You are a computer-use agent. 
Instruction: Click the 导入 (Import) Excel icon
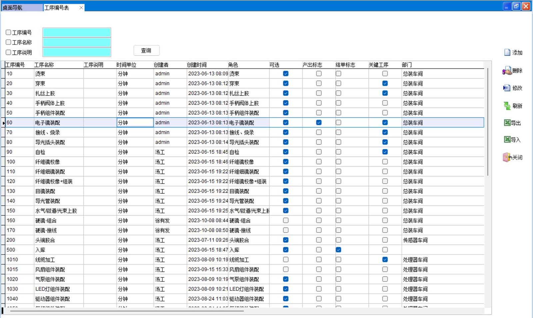507,140
